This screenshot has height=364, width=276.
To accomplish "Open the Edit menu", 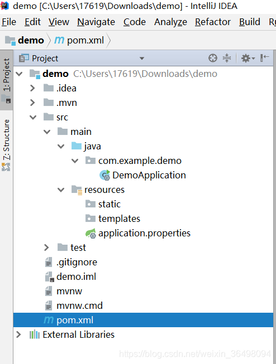I will (32, 22).
